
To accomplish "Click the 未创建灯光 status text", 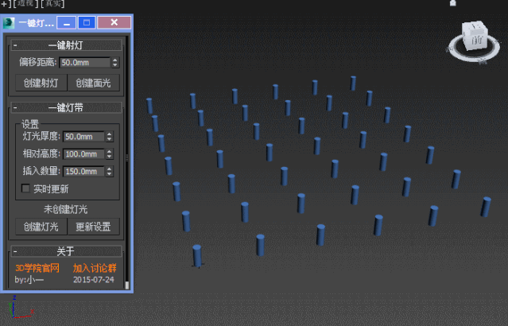I will coord(65,209).
